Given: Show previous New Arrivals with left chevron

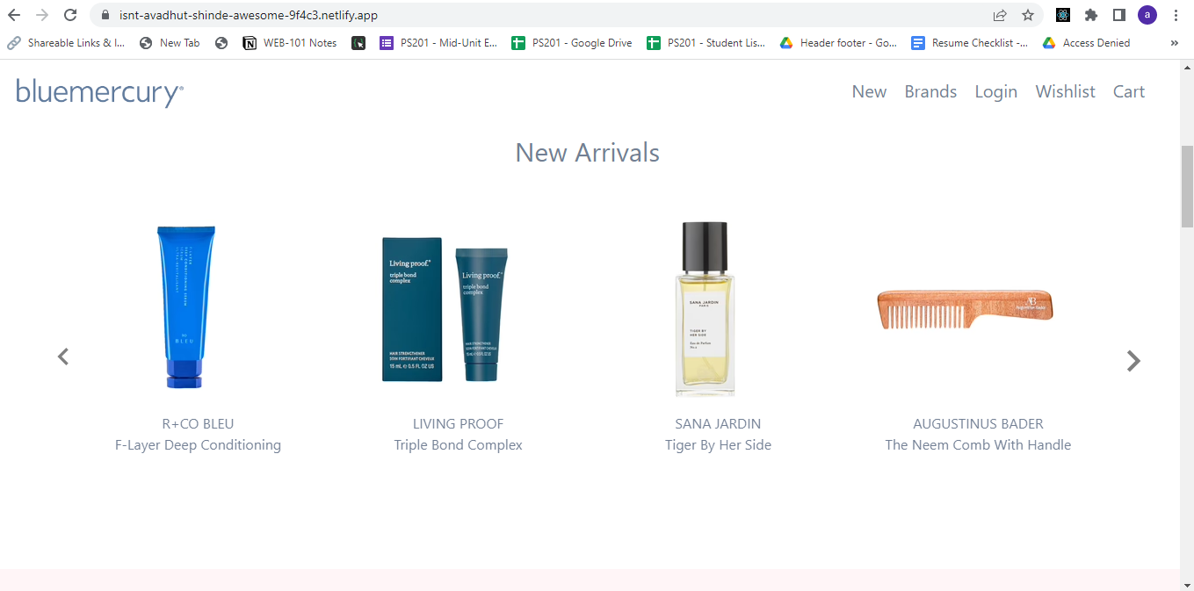Looking at the screenshot, I should (x=63, y=357).
